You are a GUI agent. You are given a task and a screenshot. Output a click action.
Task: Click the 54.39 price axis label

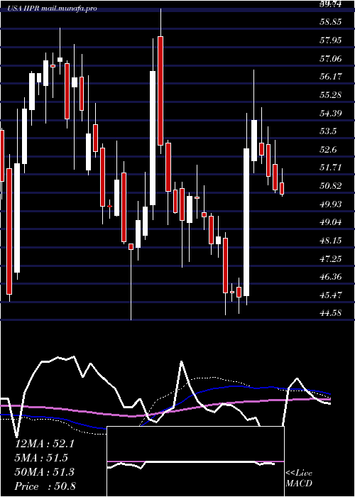point(331,113)
